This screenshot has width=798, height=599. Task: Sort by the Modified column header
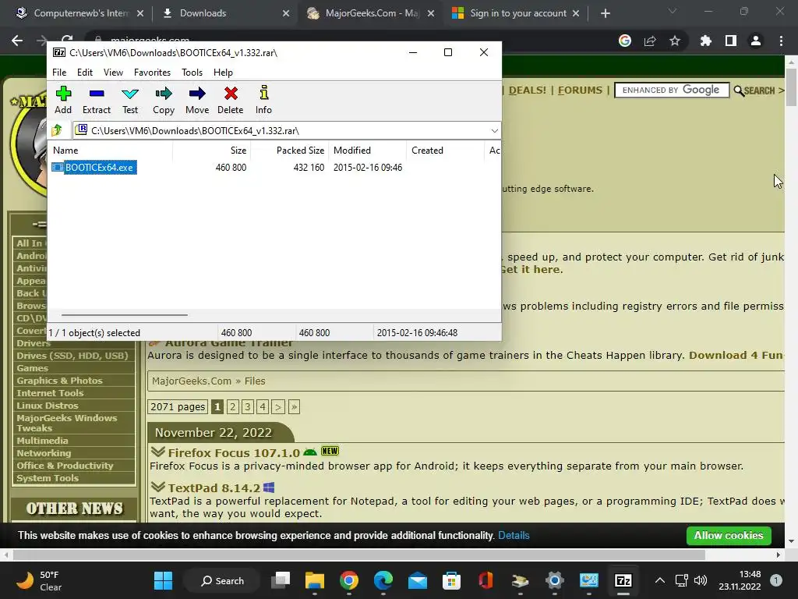pyautogui.click(x=368, y=151)
